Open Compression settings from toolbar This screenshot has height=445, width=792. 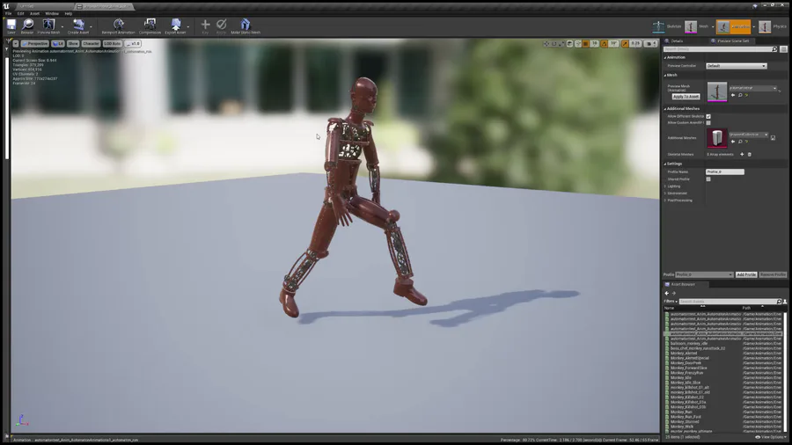(x=150, y=26)
